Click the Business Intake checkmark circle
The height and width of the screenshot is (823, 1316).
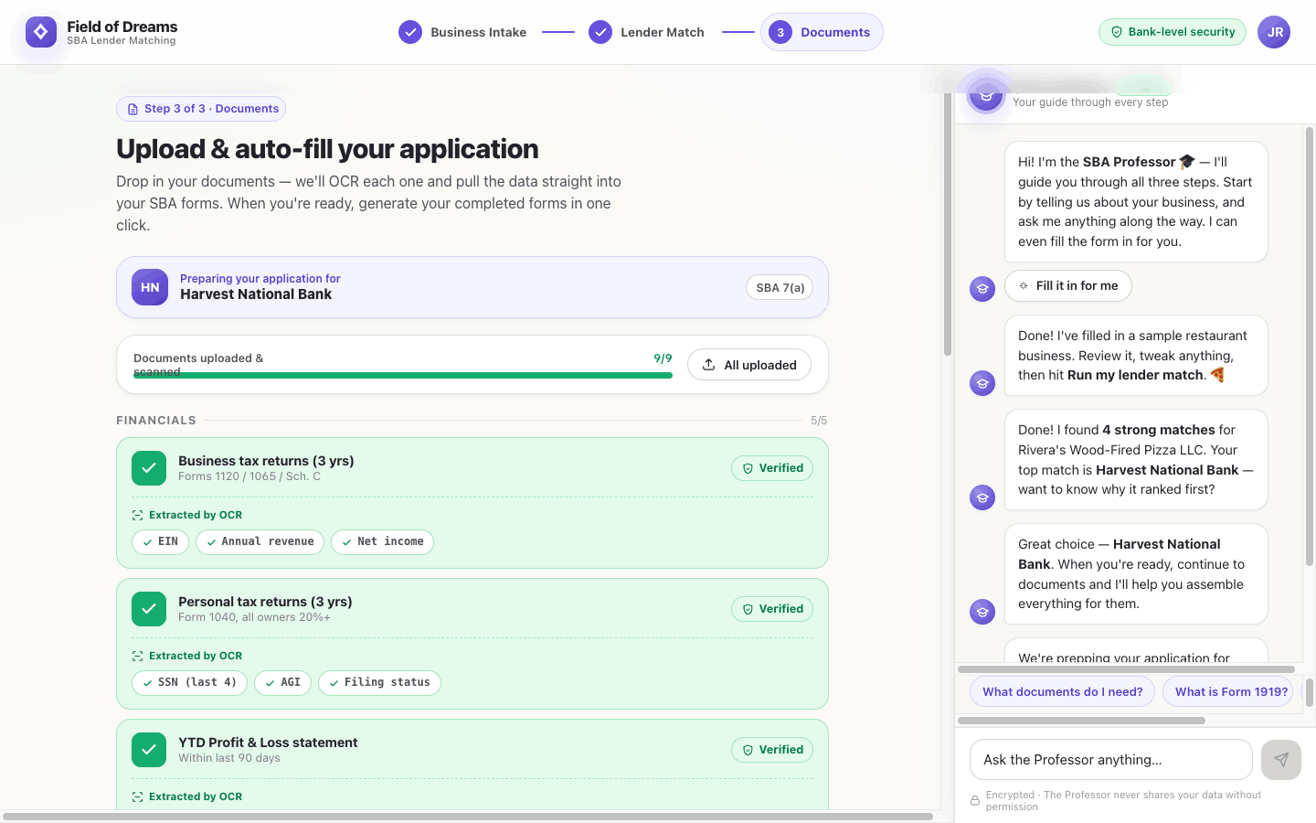coord(410,32)
